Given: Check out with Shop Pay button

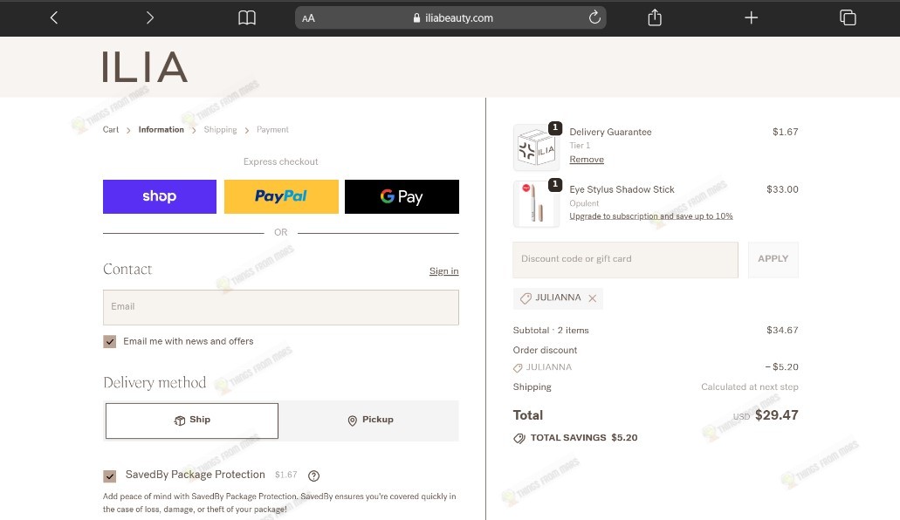Looking at the screenshot, I should [x=160, y=196].
